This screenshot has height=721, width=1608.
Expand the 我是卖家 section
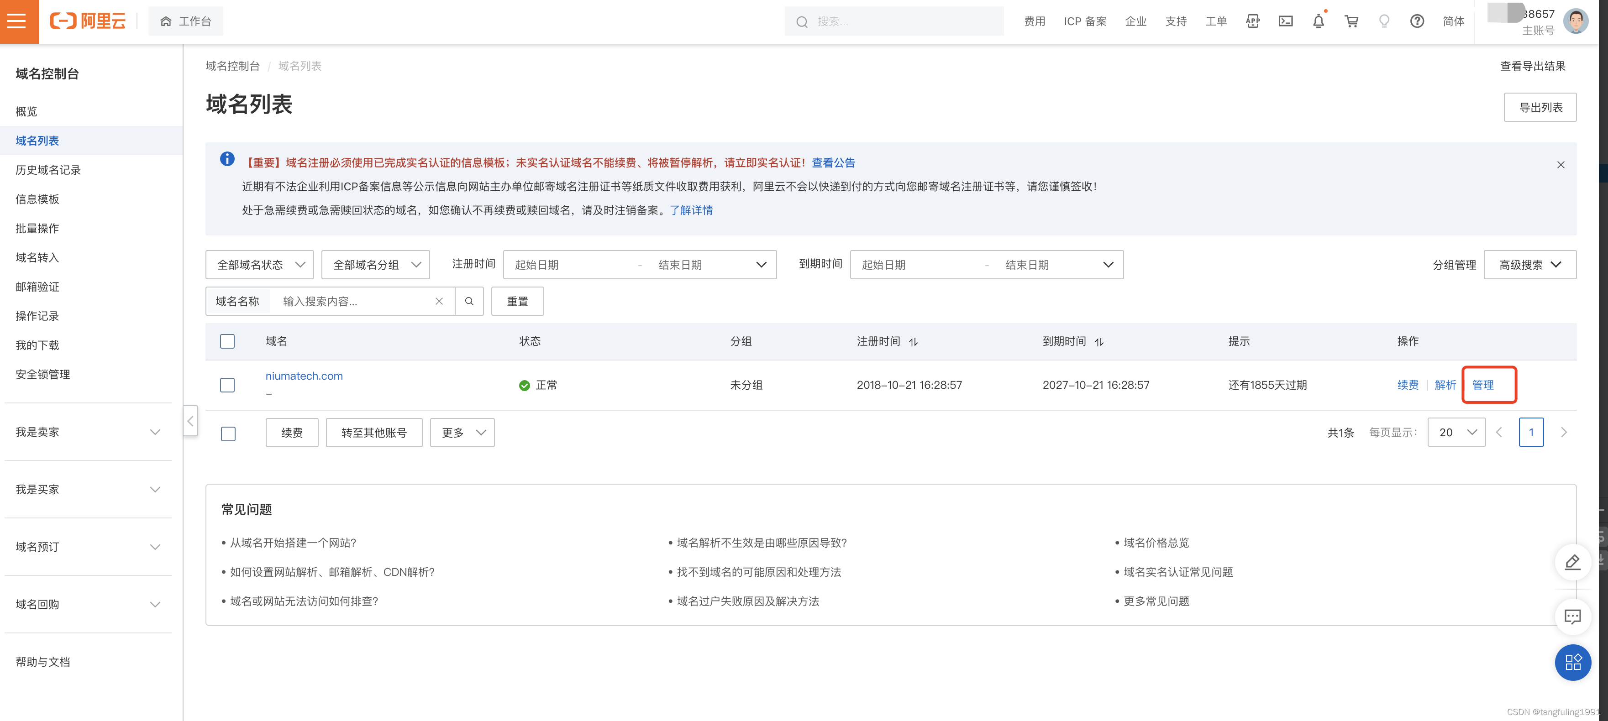coord(88,432)
